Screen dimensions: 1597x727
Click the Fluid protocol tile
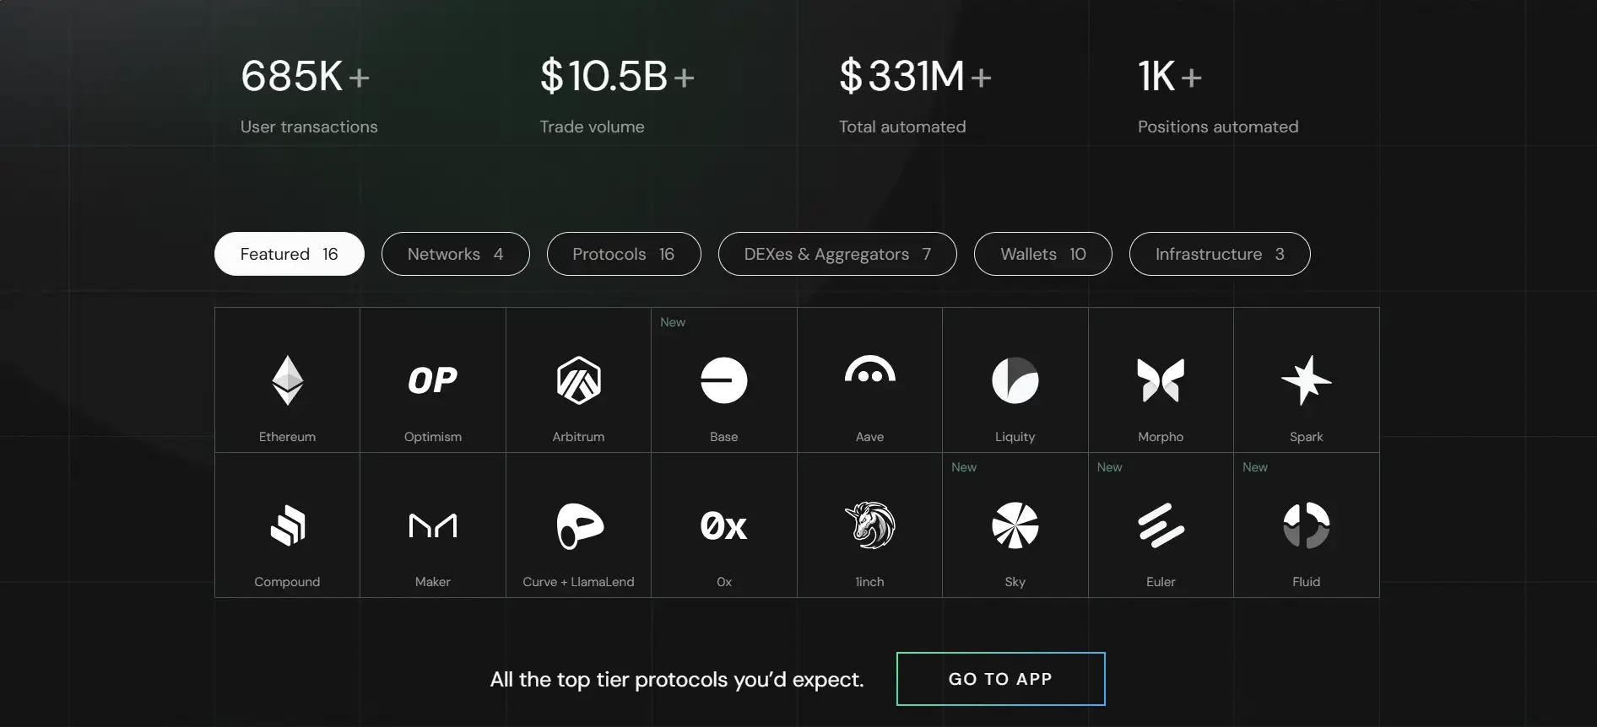(1306, 525)
